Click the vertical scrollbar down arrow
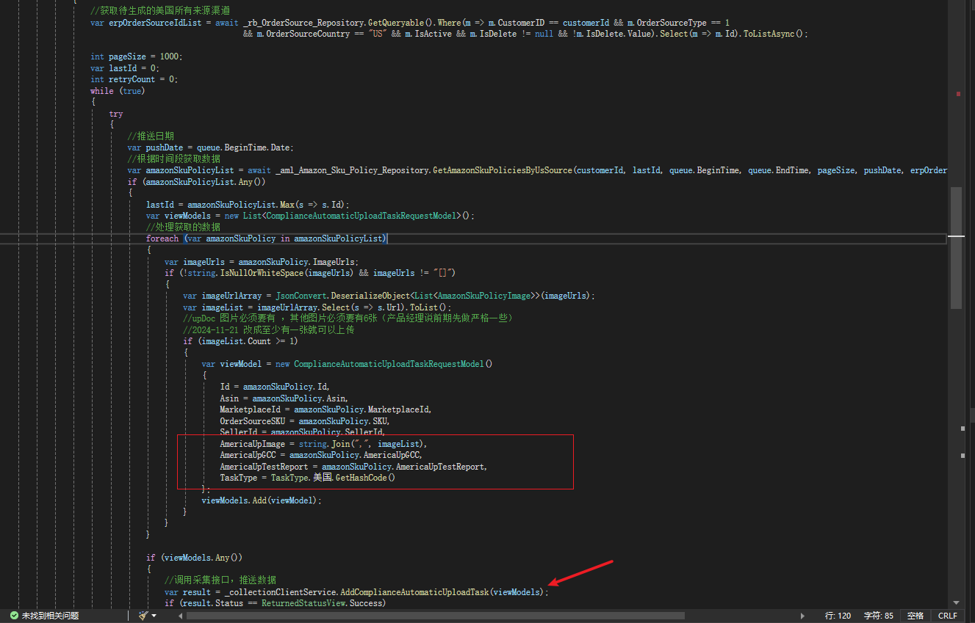 (x=956, y=602)
